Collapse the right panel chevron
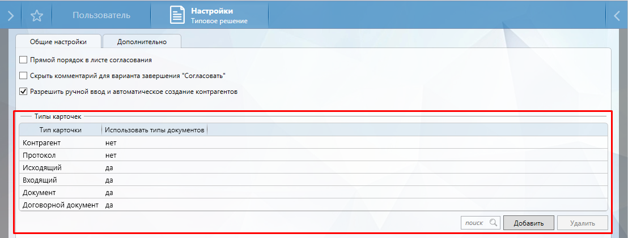628x238 pixels. coord(617,16)
